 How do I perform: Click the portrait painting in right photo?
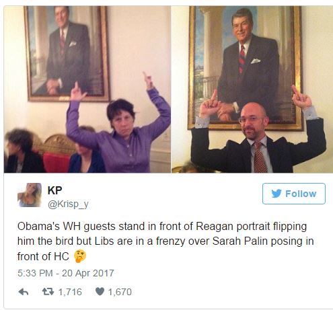(245, 68)
